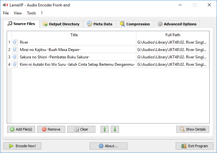Click the green play icon on Encode Now
The width and height of the screenshot is (217, 153).
point(11,146)
